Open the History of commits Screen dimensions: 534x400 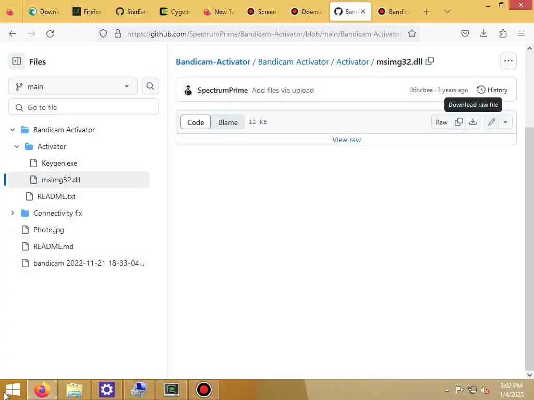click(x=492, y=90)
